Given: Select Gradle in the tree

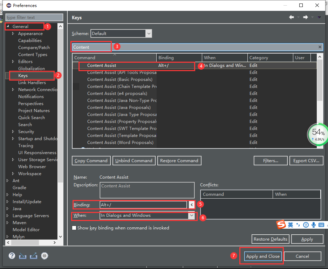Looking at the screenshot, I should pos(20,187).
